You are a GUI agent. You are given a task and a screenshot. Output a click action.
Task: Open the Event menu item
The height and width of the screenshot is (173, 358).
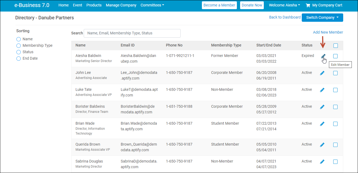coord(78,5)
